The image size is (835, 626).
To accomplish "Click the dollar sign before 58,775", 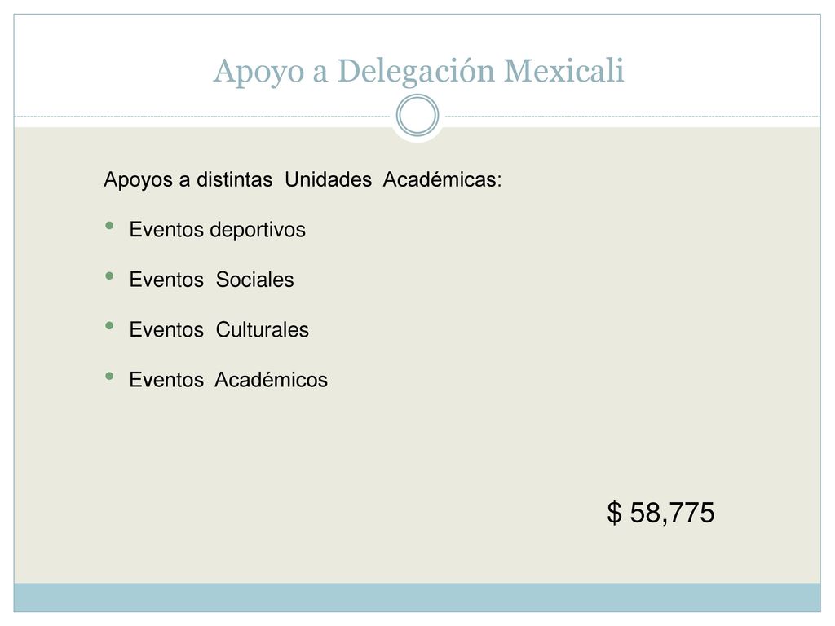I will (x=614, y=513).
